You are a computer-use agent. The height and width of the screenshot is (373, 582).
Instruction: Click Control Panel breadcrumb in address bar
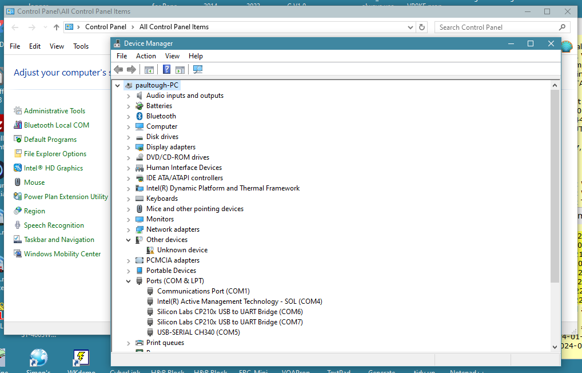[x=106, y=27]
